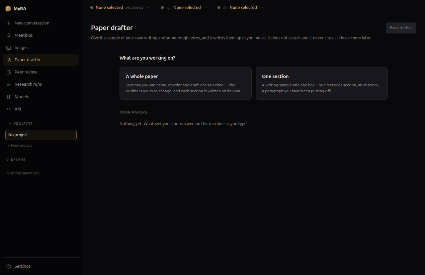Go to Research runs list icon
Image resolution: width=425 pixels, height=275 pixels.
(9, 84)
